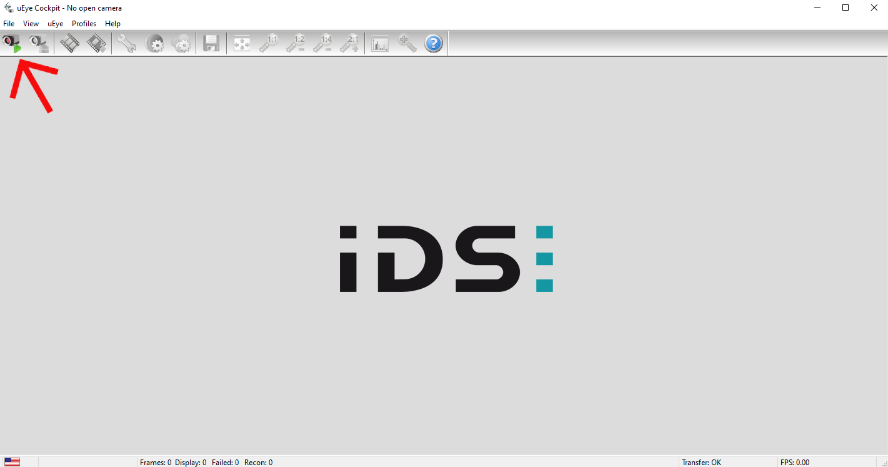This screenshot has height=467, width=888.
Task: Click the fit-to-window arrows icon
Action: click(242, 43)
